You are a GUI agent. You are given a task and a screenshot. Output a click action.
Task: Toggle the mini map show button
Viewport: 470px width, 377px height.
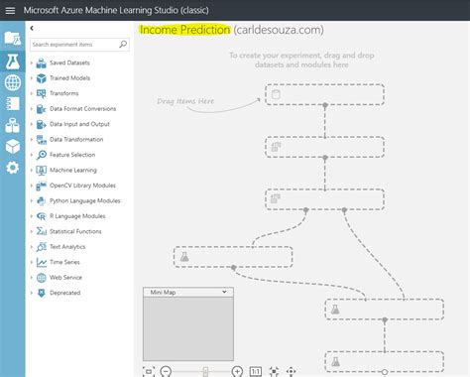pos(149,371)
